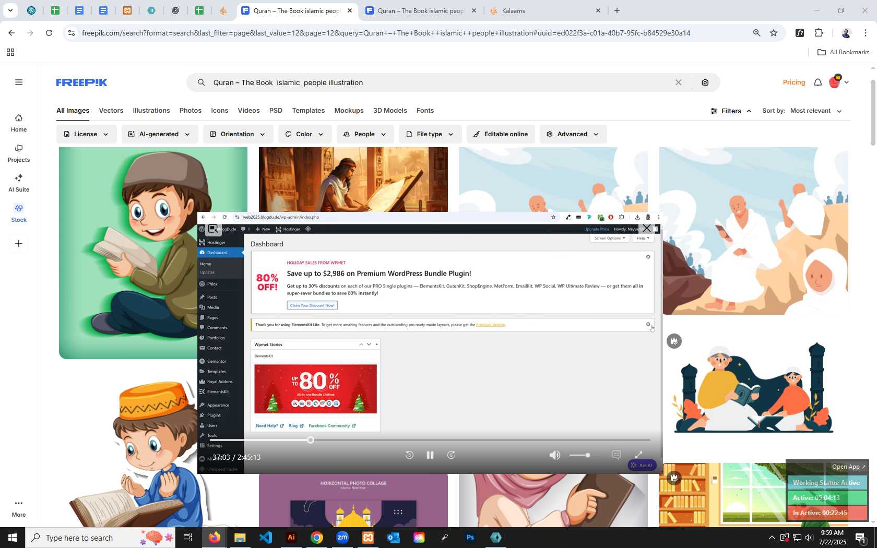Screen dimensions: 877x548
Task: Toggle the Editable online filter
Action: [x=501, y=134]
